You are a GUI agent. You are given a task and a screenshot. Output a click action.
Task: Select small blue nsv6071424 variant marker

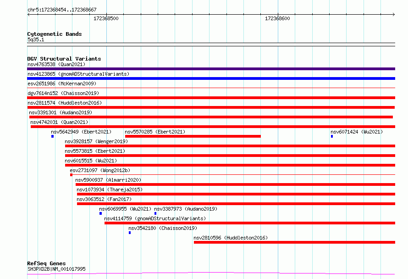point(332,136)
